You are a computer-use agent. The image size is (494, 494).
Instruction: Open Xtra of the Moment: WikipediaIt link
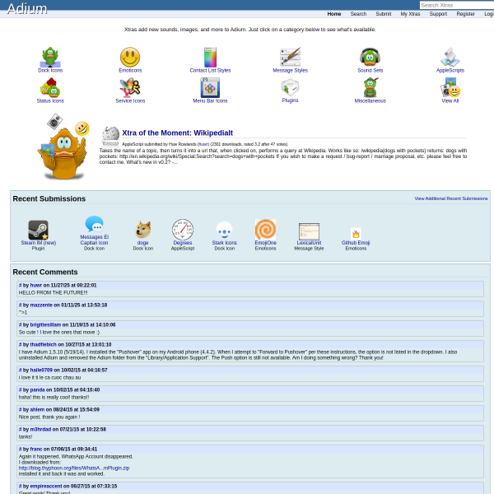(x=177, y=133)
